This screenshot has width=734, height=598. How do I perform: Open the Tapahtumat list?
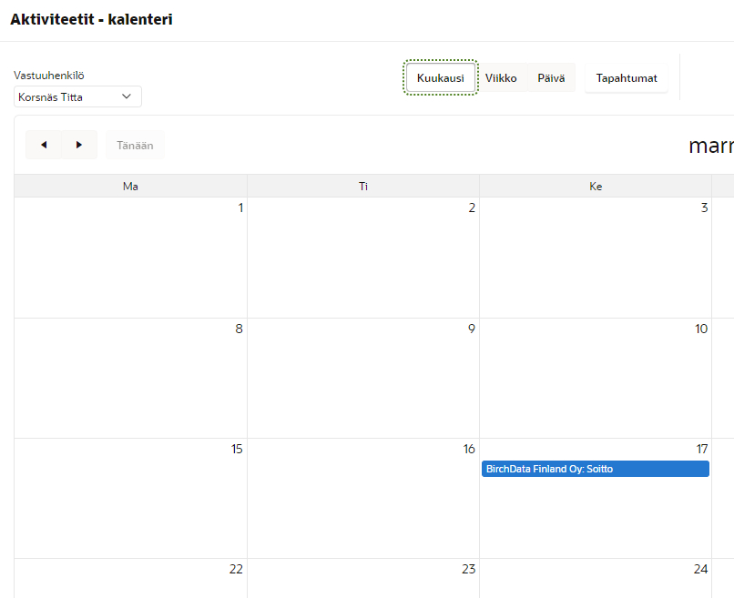click(627, 78)
